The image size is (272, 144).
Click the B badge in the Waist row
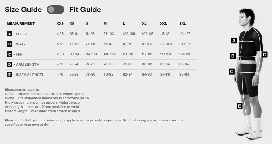pos(10,44)
